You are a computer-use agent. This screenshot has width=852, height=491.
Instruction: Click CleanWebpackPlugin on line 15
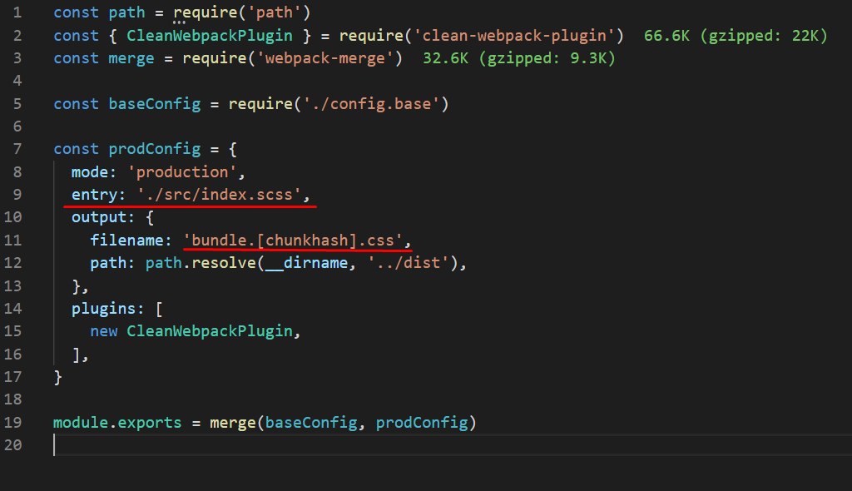210,331
